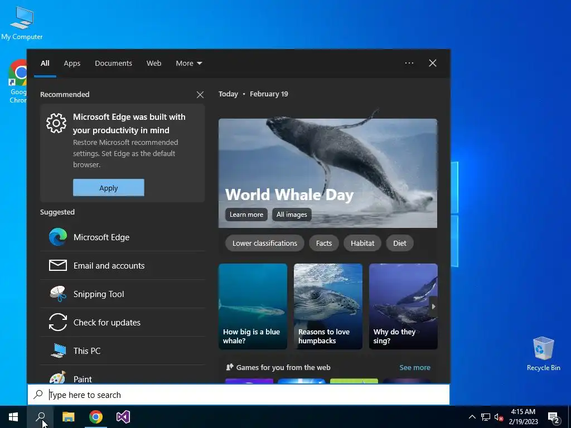Click the Apply button for Edge settings
This screenshot has height=428, width=571.
[109, 188]
